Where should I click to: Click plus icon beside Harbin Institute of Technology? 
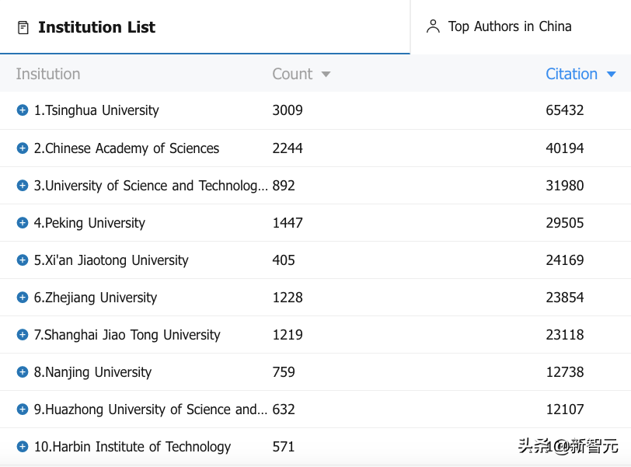(23, 446)
